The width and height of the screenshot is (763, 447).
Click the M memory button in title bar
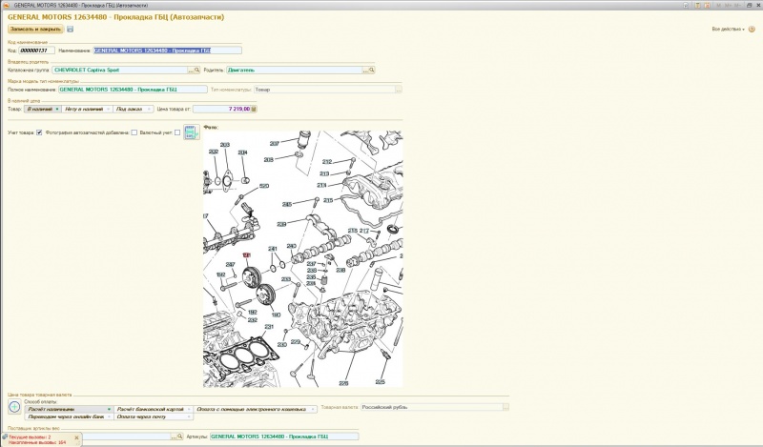(719, 5)
